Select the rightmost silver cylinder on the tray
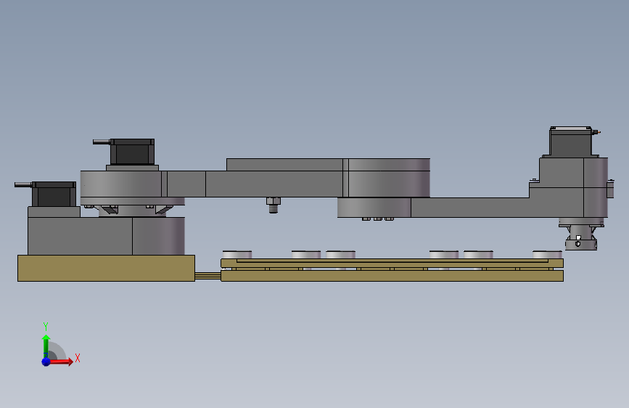The image size is (629, 408). [x=547, y=255]
